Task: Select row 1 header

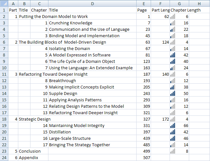Action: [x=4, y=10]
